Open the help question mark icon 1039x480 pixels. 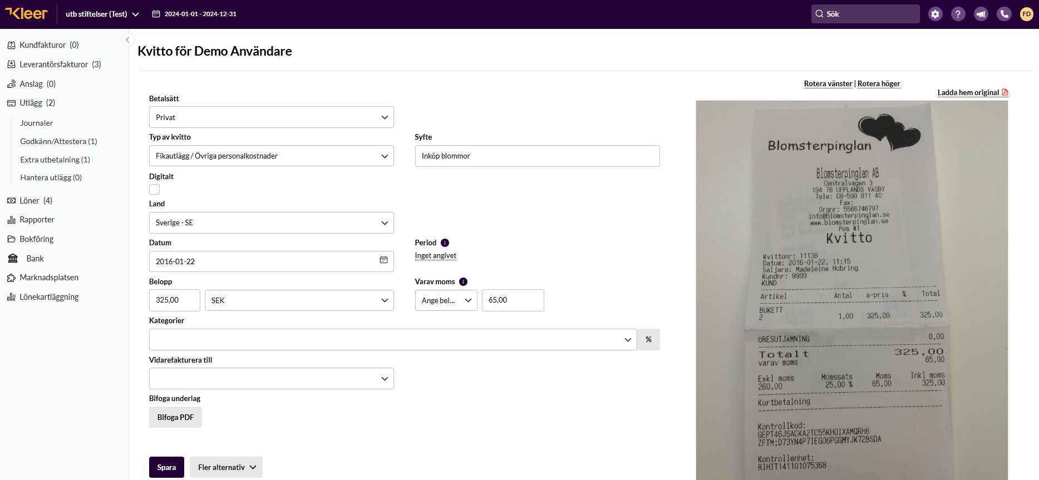pyautogui.click(x=958, y=14)
